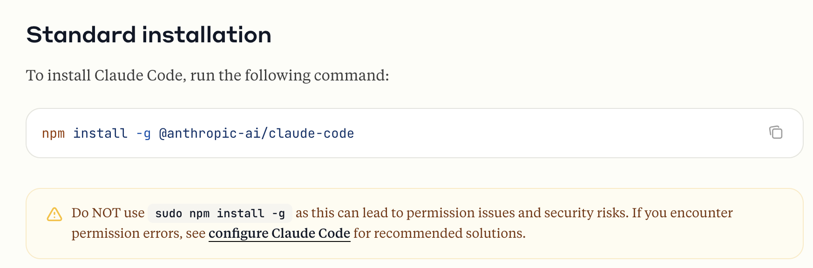Click the npm keyword in code block
Screen dimensions: 813x268
point(54,134)
